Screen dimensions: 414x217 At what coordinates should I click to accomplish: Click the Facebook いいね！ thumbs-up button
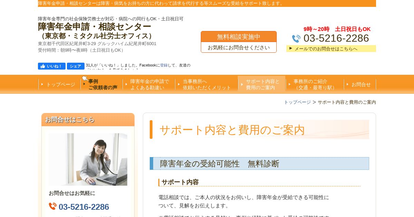pyautogui.click(x=52, y=66)
